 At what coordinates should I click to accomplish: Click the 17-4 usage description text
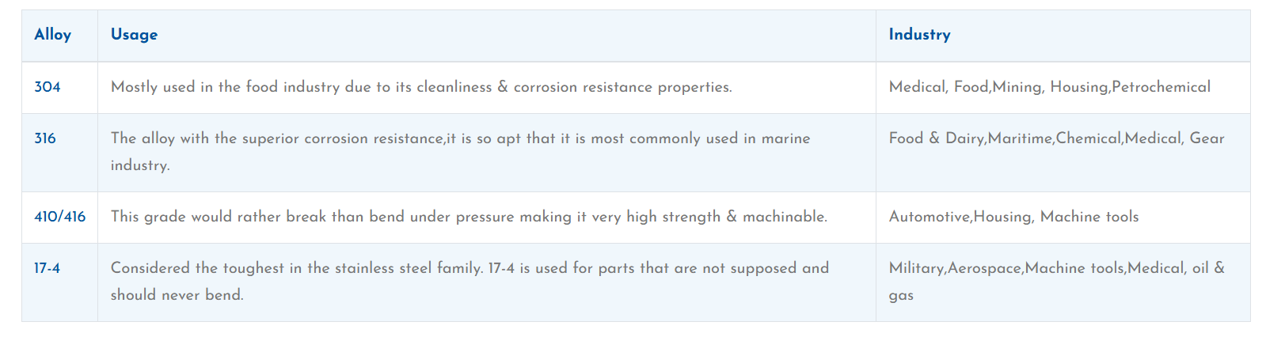(x=470, y=282)
